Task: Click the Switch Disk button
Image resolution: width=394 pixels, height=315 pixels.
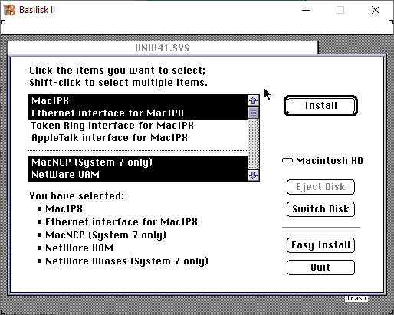Action: coord(320,209)
